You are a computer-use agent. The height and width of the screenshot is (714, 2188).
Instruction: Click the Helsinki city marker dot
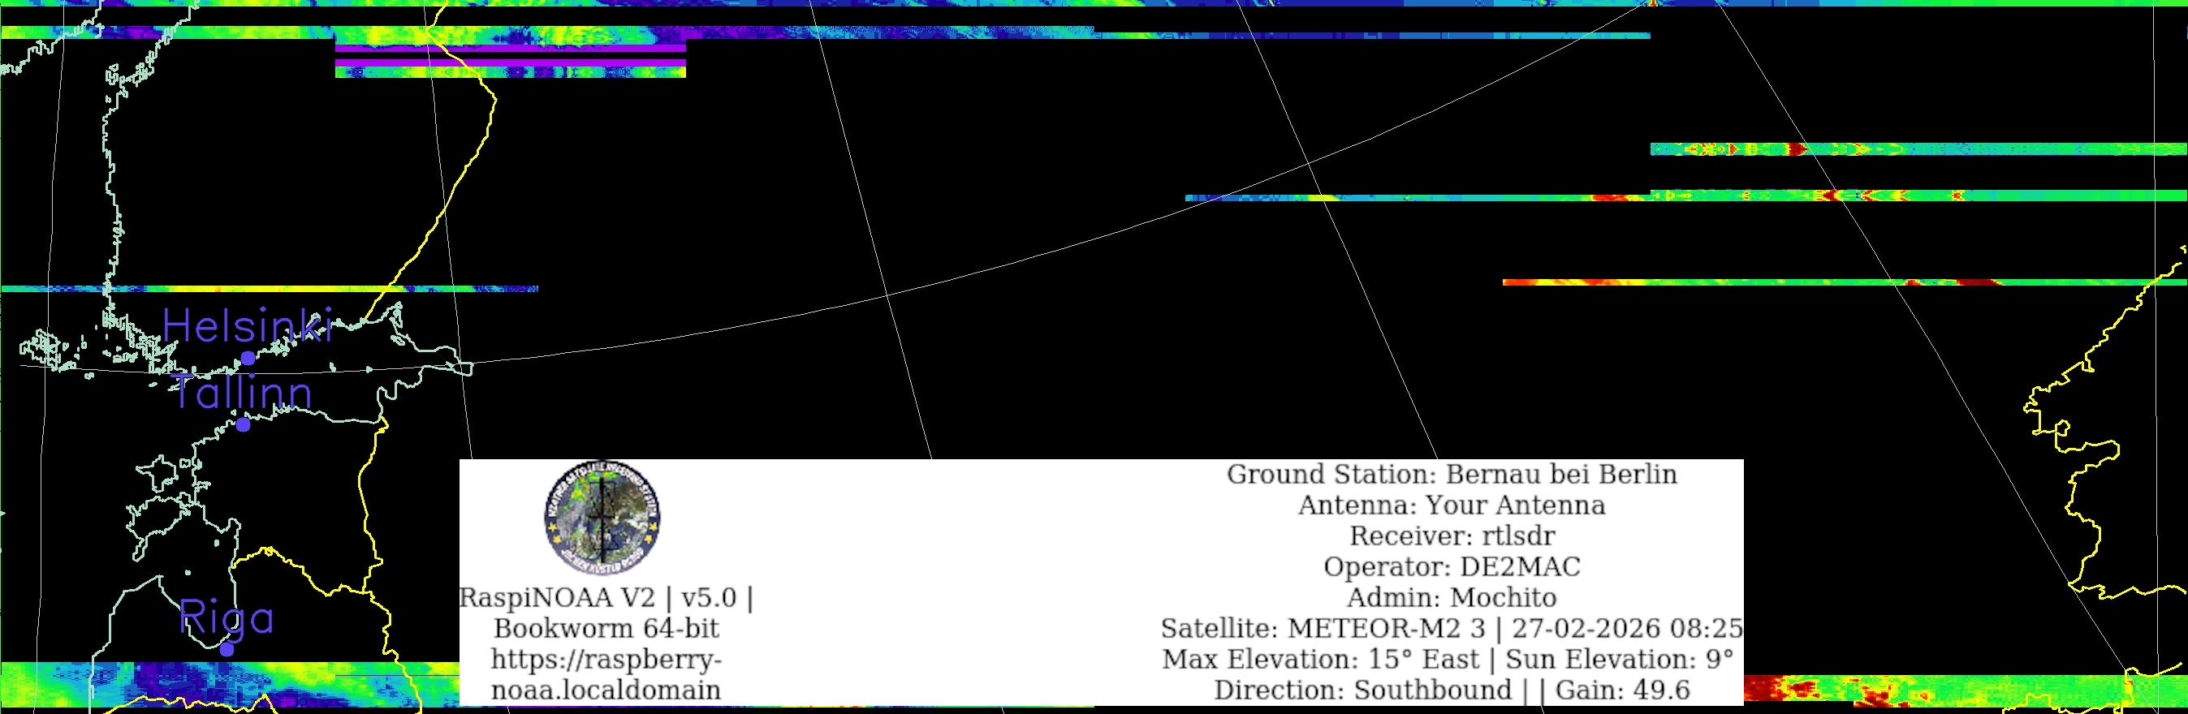point(248,359)
